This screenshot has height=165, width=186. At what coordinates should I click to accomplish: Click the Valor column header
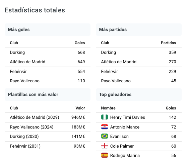80,108
